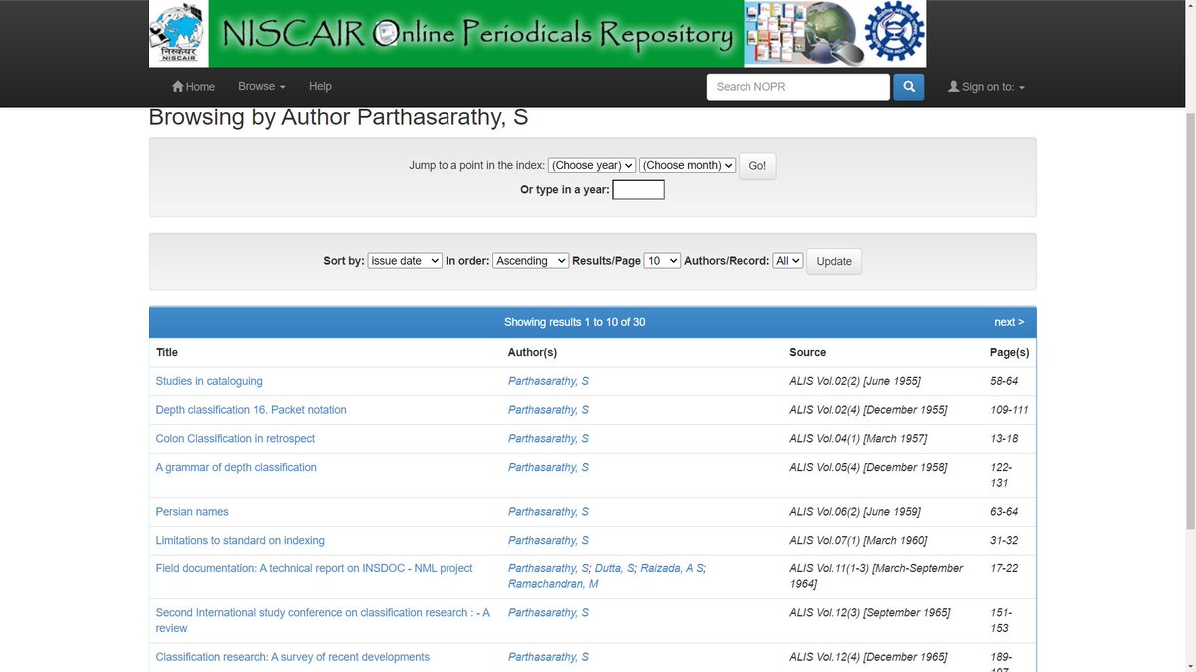Click page range 31-32
This screenshot has height=672, width=1196.
click(x=1004, y=541)
